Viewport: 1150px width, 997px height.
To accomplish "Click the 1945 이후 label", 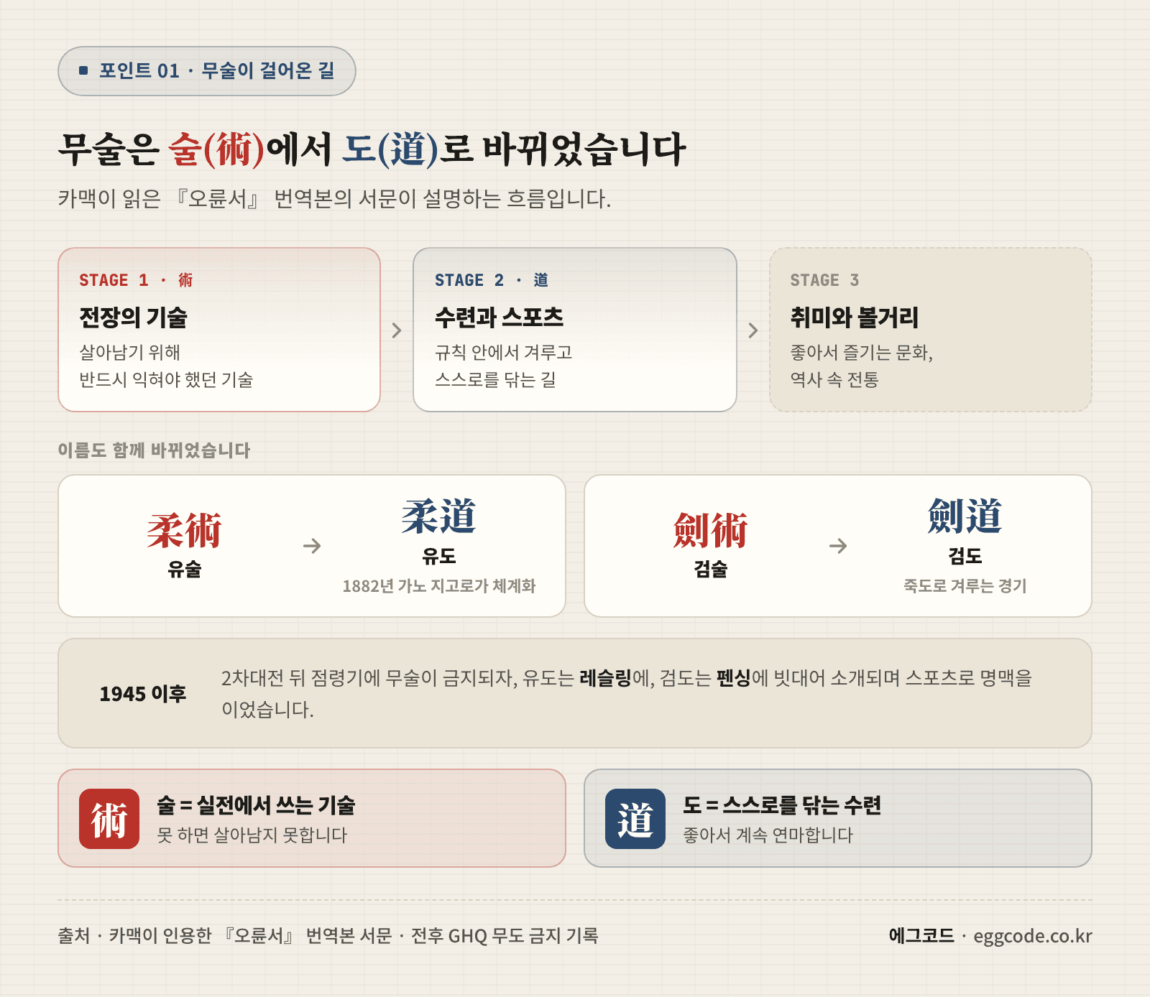I will [x=143, y=694].
